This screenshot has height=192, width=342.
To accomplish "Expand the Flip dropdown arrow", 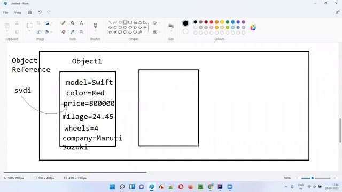I will pos(52,32).
